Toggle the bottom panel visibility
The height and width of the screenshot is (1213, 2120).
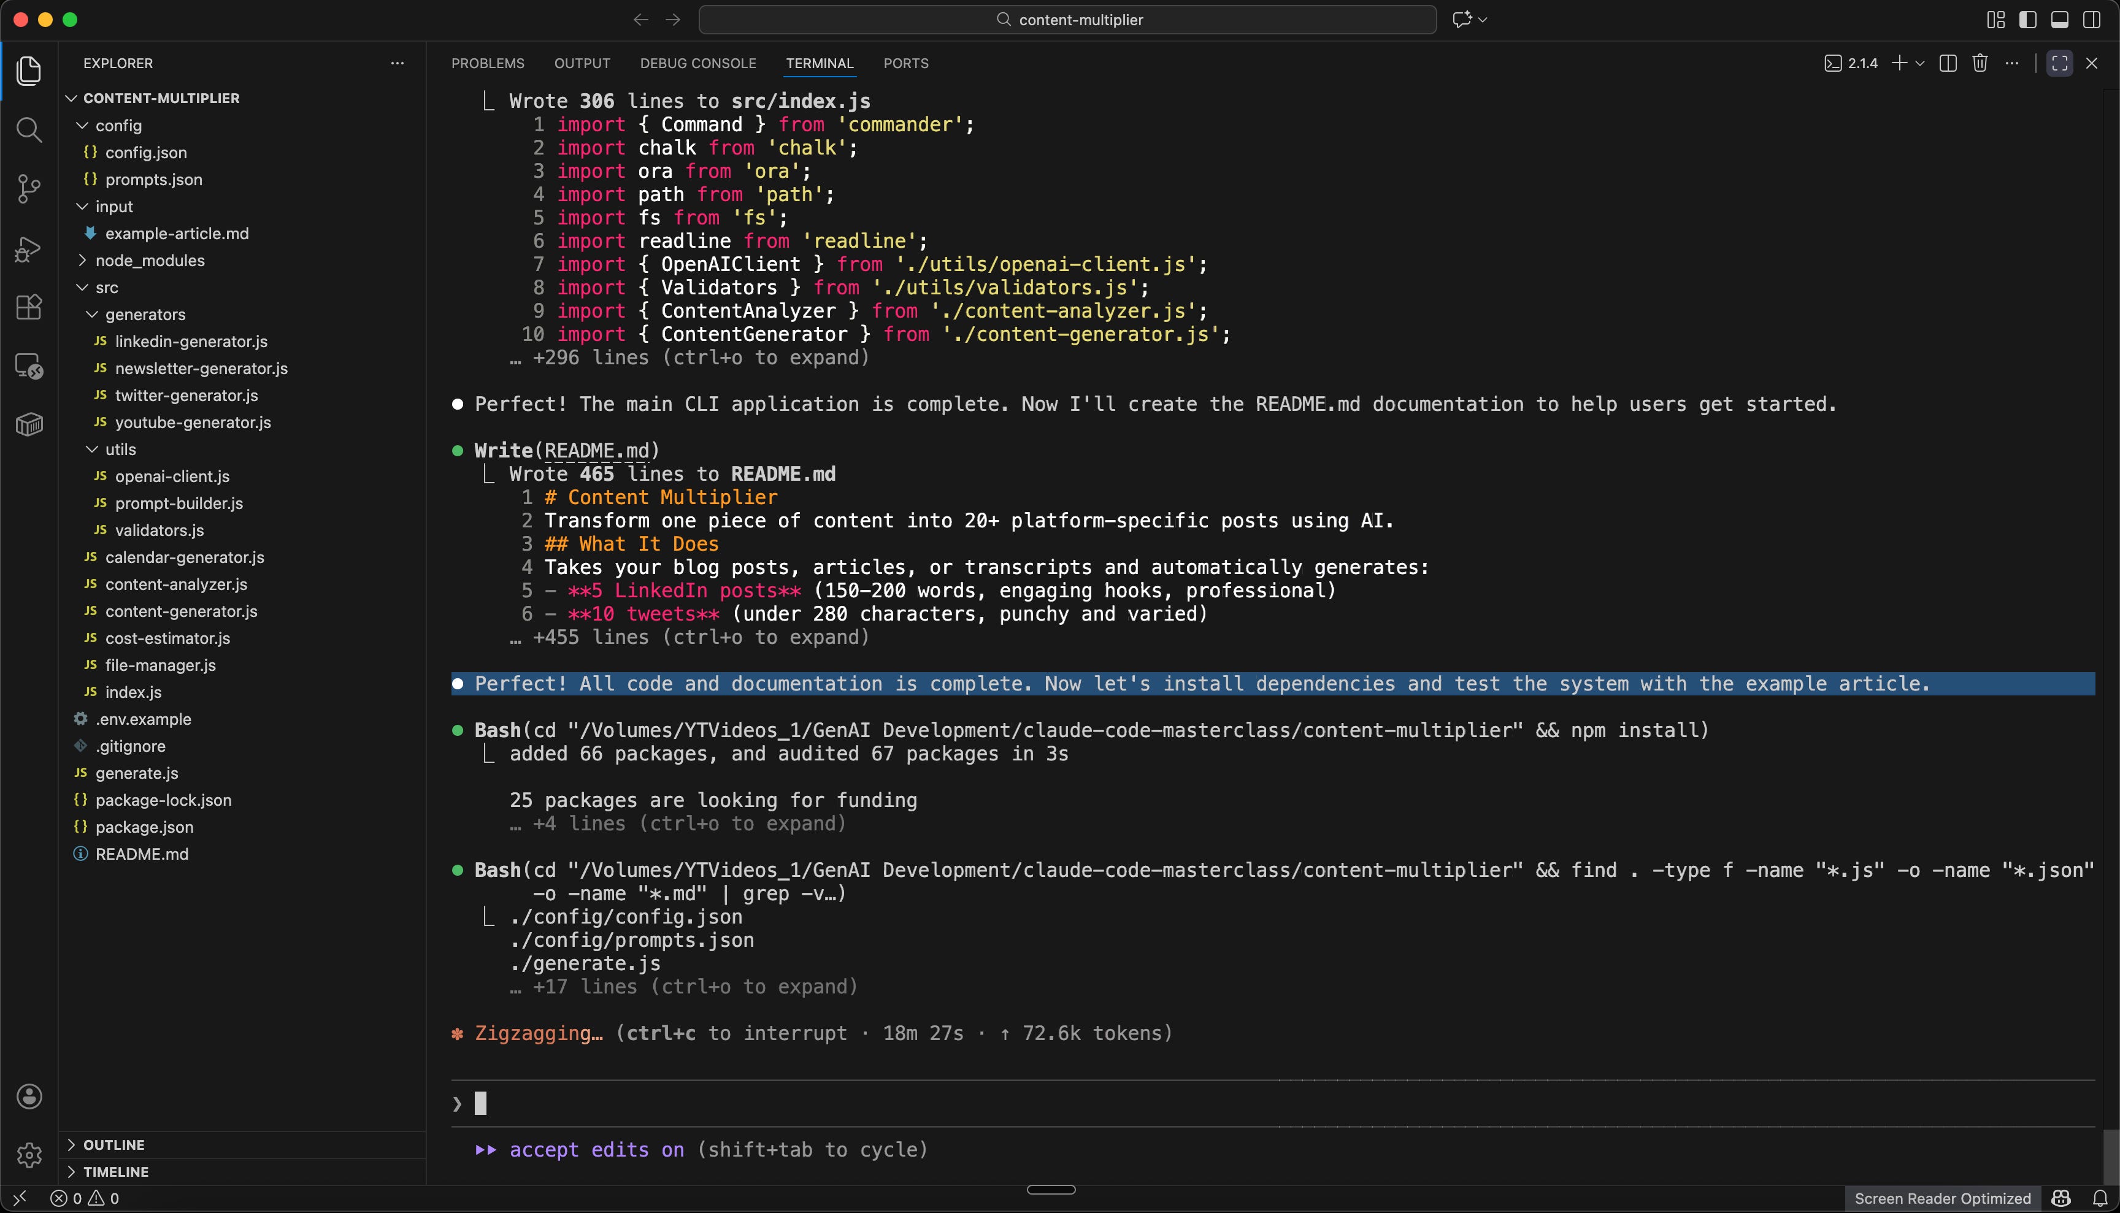[2059, 20]
